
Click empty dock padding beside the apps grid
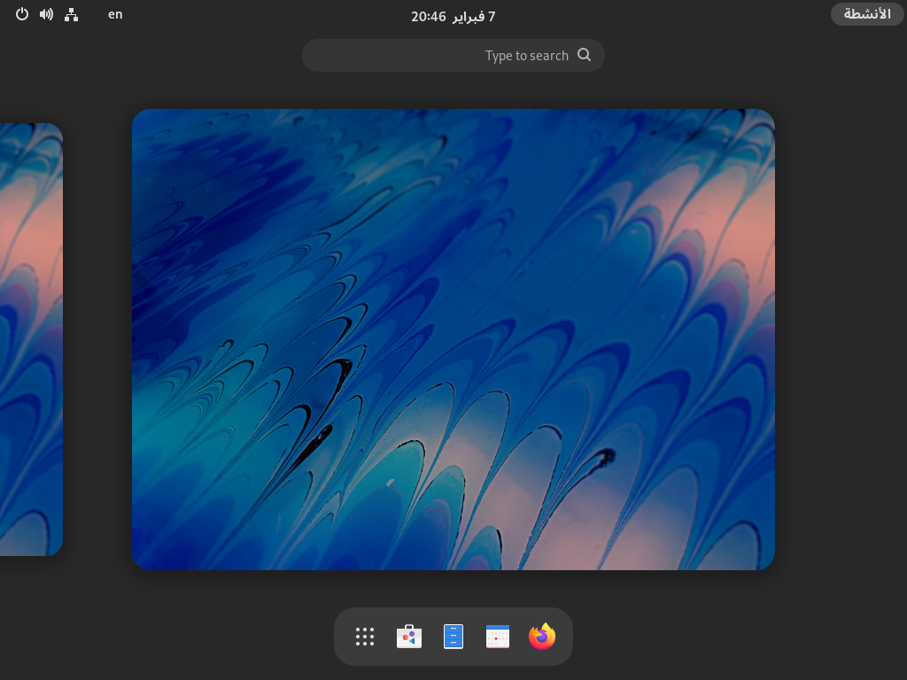(x=343, y=637)
